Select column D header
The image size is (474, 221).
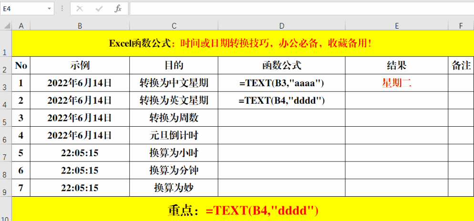(x=282, y=26)
